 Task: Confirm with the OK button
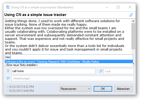(x=103, y=89)
